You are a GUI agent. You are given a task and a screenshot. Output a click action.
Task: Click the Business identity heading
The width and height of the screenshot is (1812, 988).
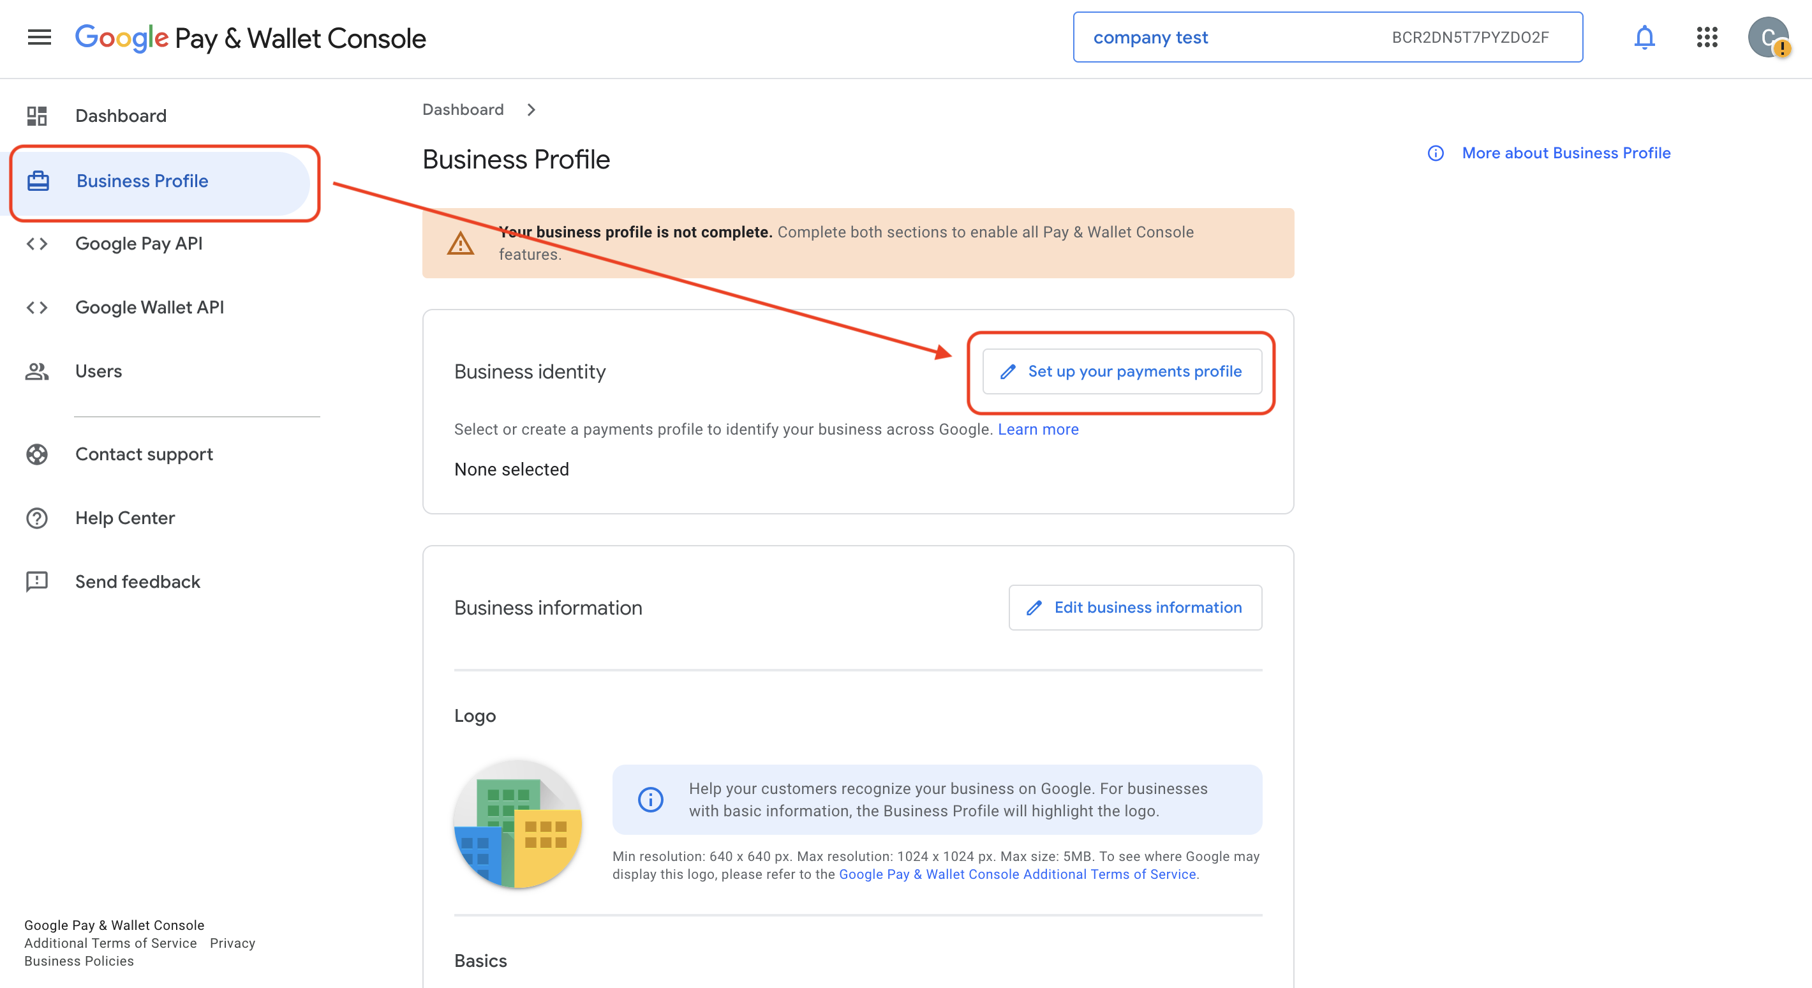[530, 371]
